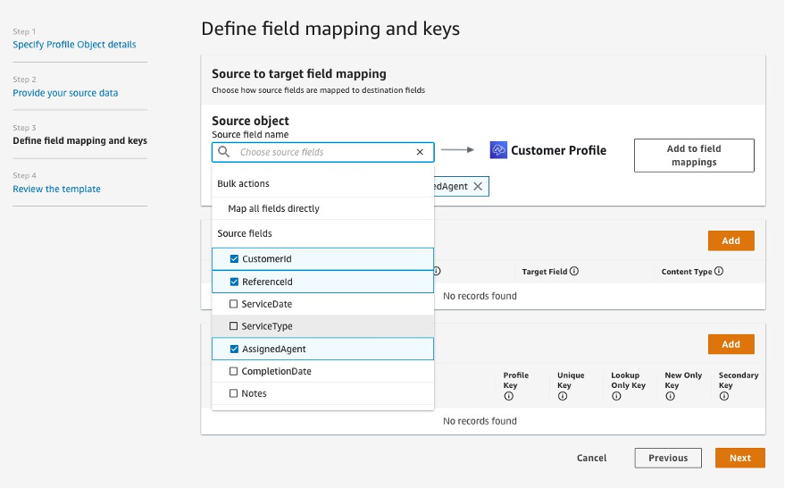Image resolution: width=785 pixels, height=489 pixels.
Task: Uncheck the CustomerId checkbox
Action: coord(234,259)
